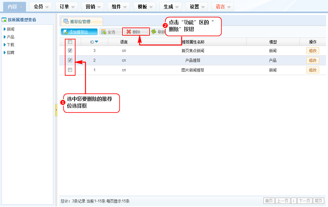The width and height of the screenshot is (328, 207).
Task: Click the green 刷新 refresh icon
Action: click(154, 32)
